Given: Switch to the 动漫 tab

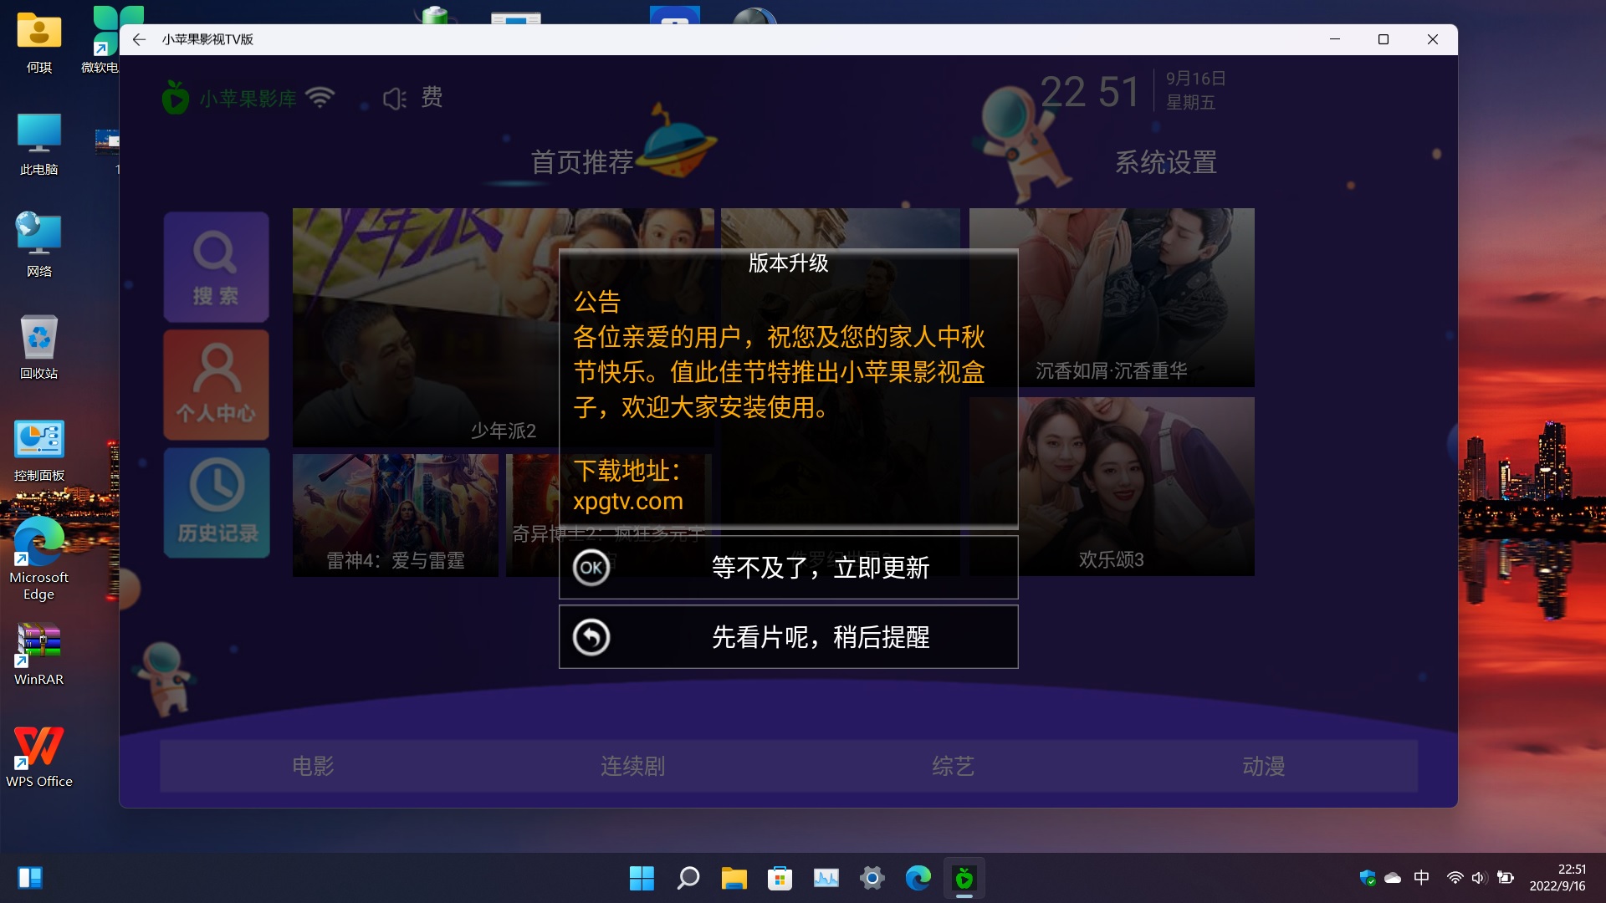Looking at the screenshot, I should pos(1263,766).
